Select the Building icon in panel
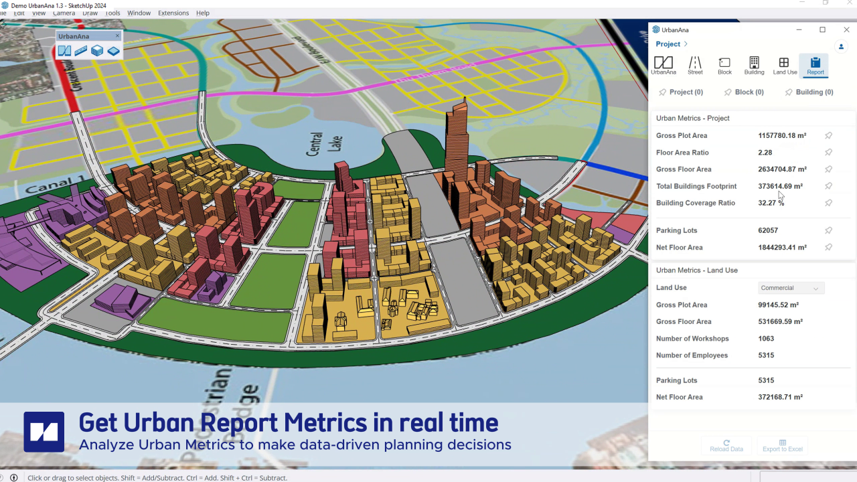Screen dimensions: 857x482 754,65
